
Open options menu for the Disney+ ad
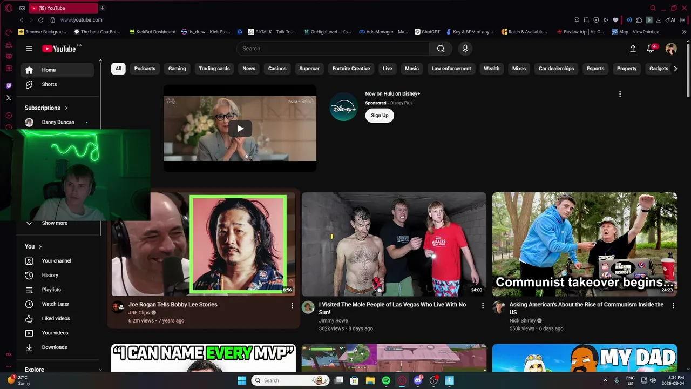coord(620,94)
